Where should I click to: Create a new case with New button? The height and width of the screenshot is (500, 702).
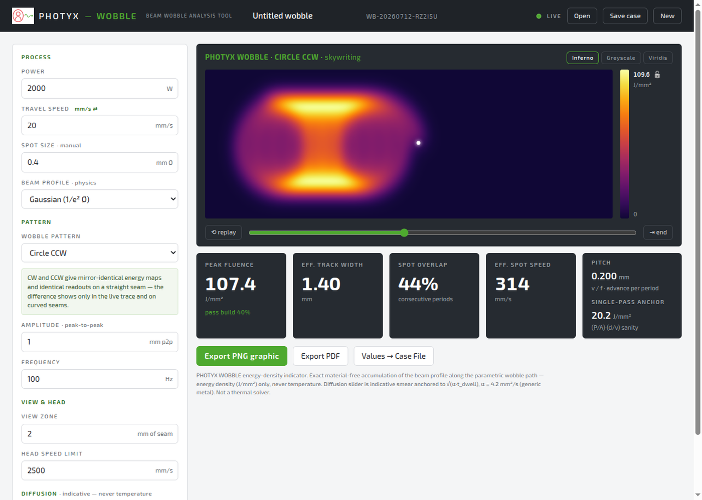coord(667,16)
